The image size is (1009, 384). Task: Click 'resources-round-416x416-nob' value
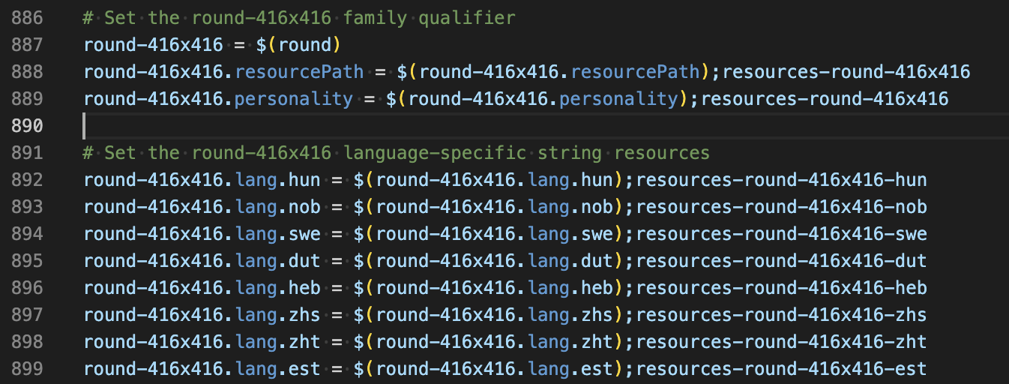pos(781,207)
